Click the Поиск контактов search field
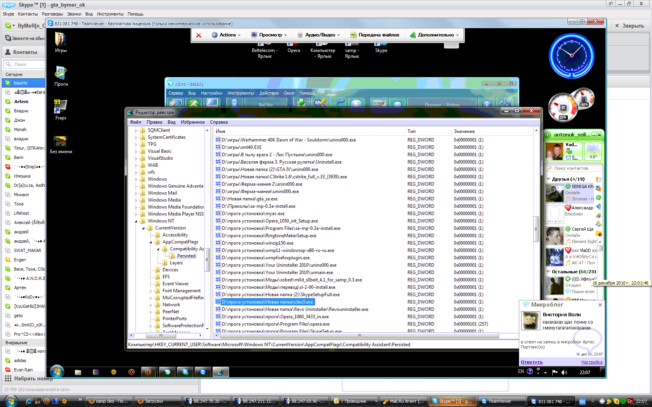This screenshot has height=407, width=652. coord(574,168)
